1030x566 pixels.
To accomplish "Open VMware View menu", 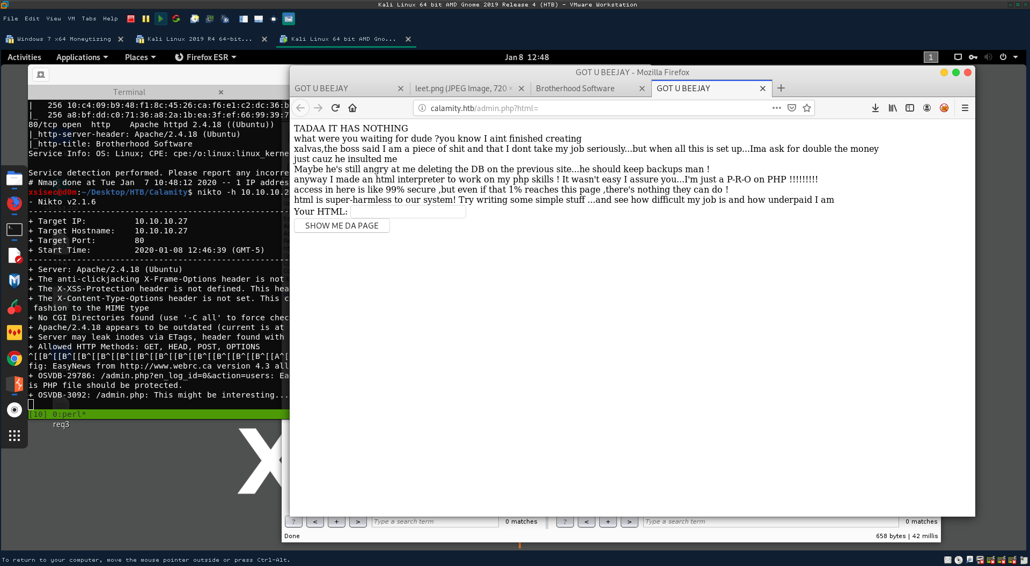I will click(x=54, y=19).
